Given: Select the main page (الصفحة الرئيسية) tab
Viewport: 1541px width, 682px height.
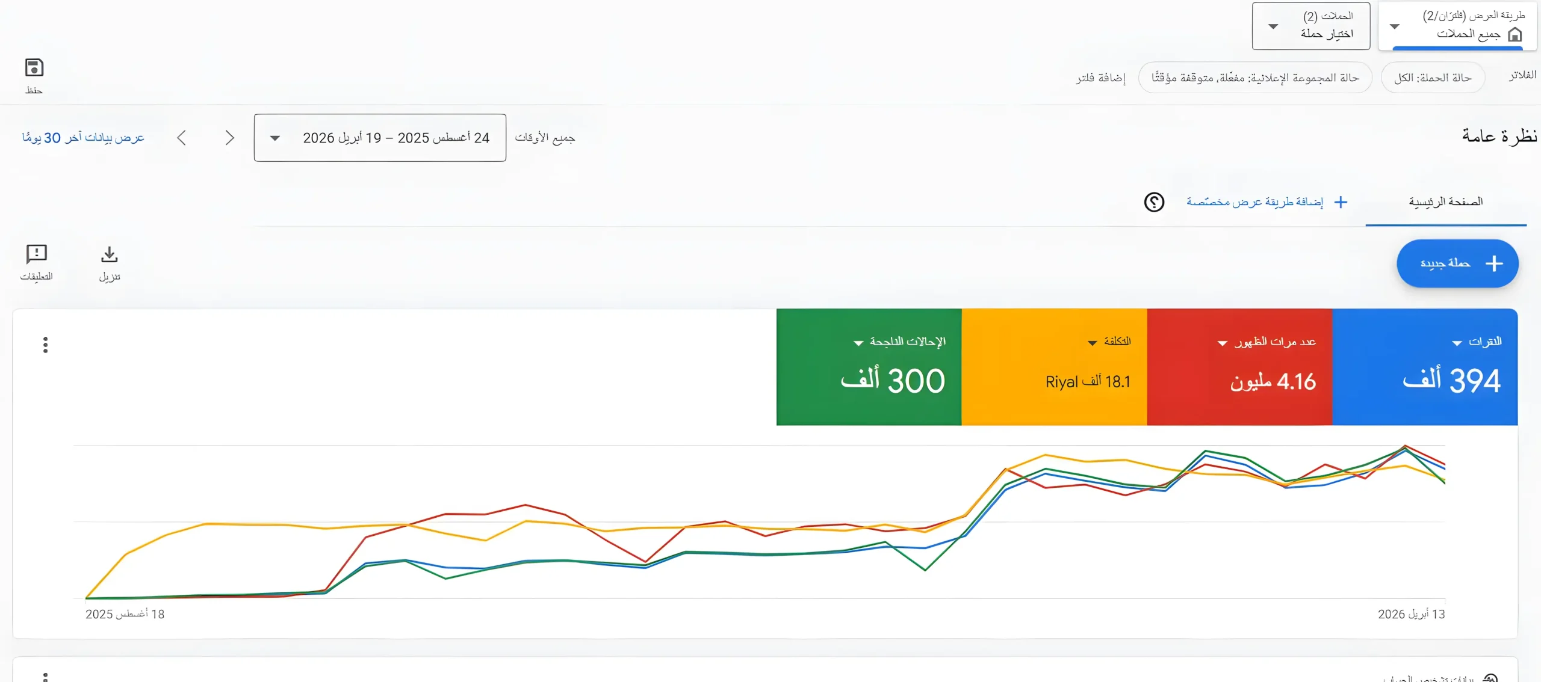Looking at the screenshot, I should (x=1446, y=202).
